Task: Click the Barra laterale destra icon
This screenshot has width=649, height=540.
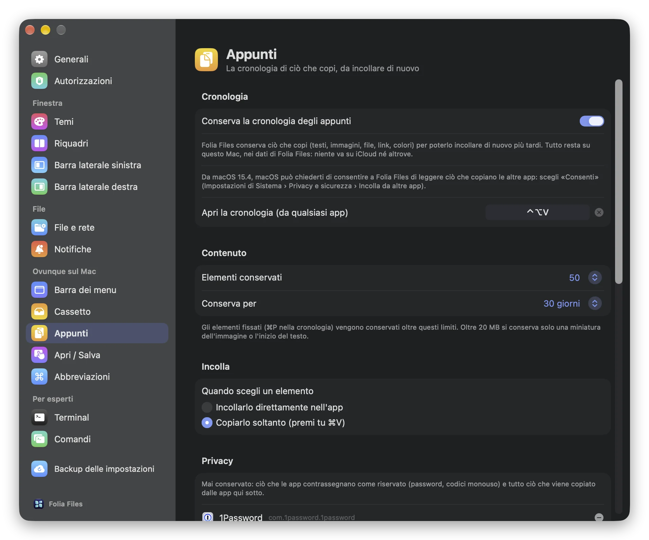Action: pos(39,187)
